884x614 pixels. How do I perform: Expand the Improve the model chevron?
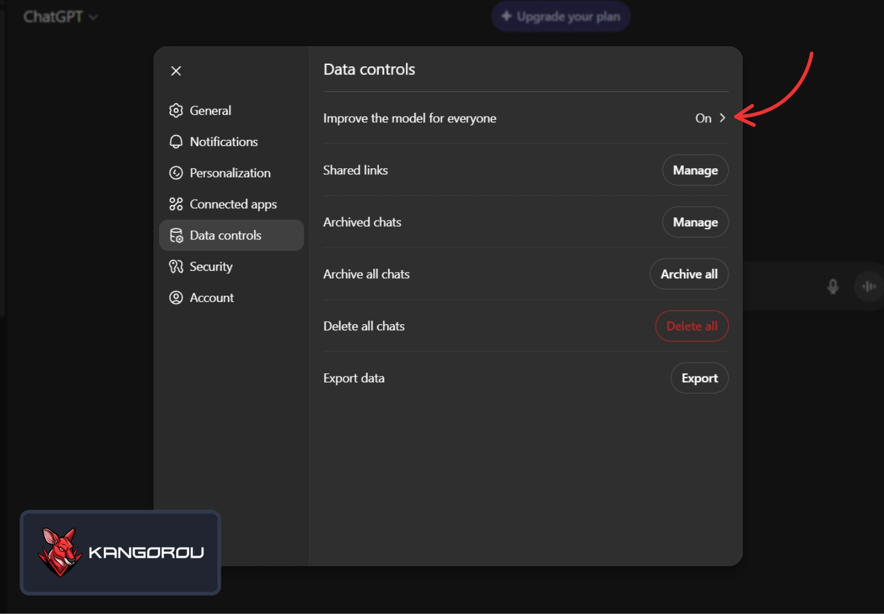(x=723, y=118)
